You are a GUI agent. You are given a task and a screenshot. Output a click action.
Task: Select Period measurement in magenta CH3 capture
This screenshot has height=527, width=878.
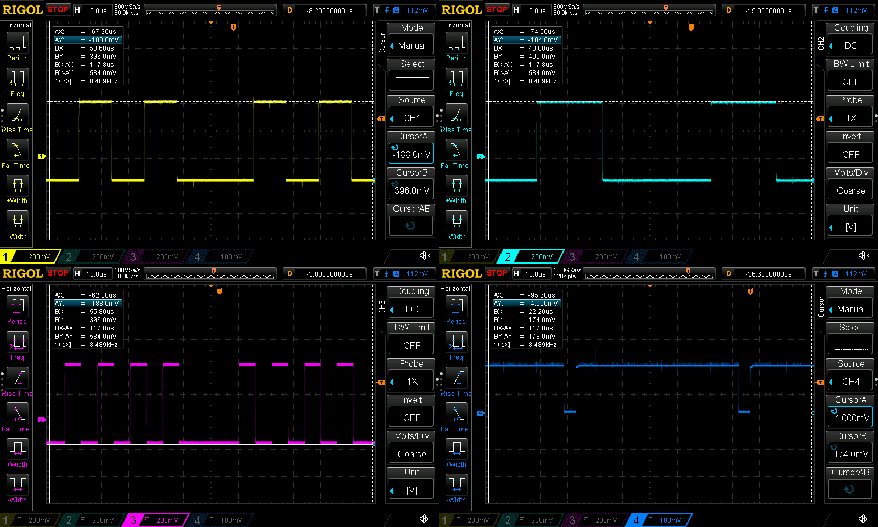(x=17, y=310)
